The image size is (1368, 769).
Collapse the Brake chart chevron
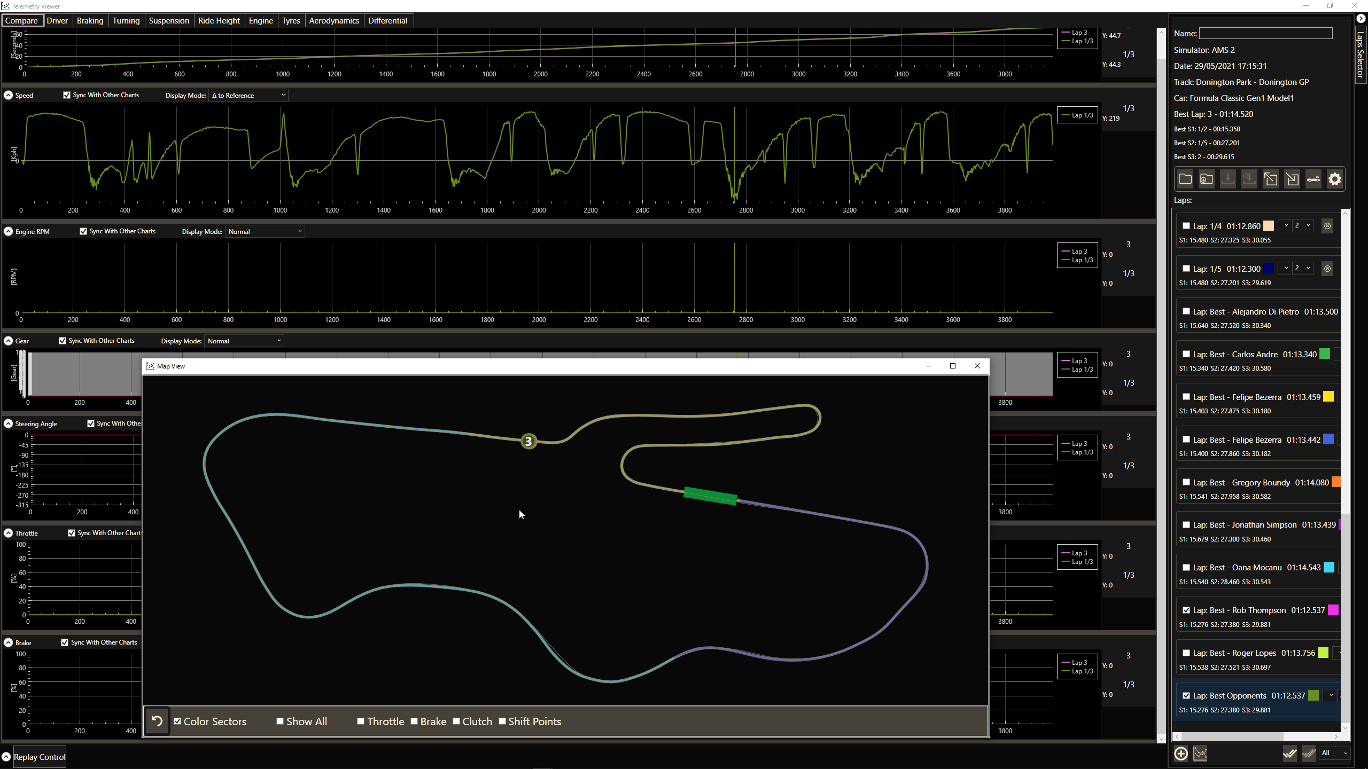click(9, 642)
